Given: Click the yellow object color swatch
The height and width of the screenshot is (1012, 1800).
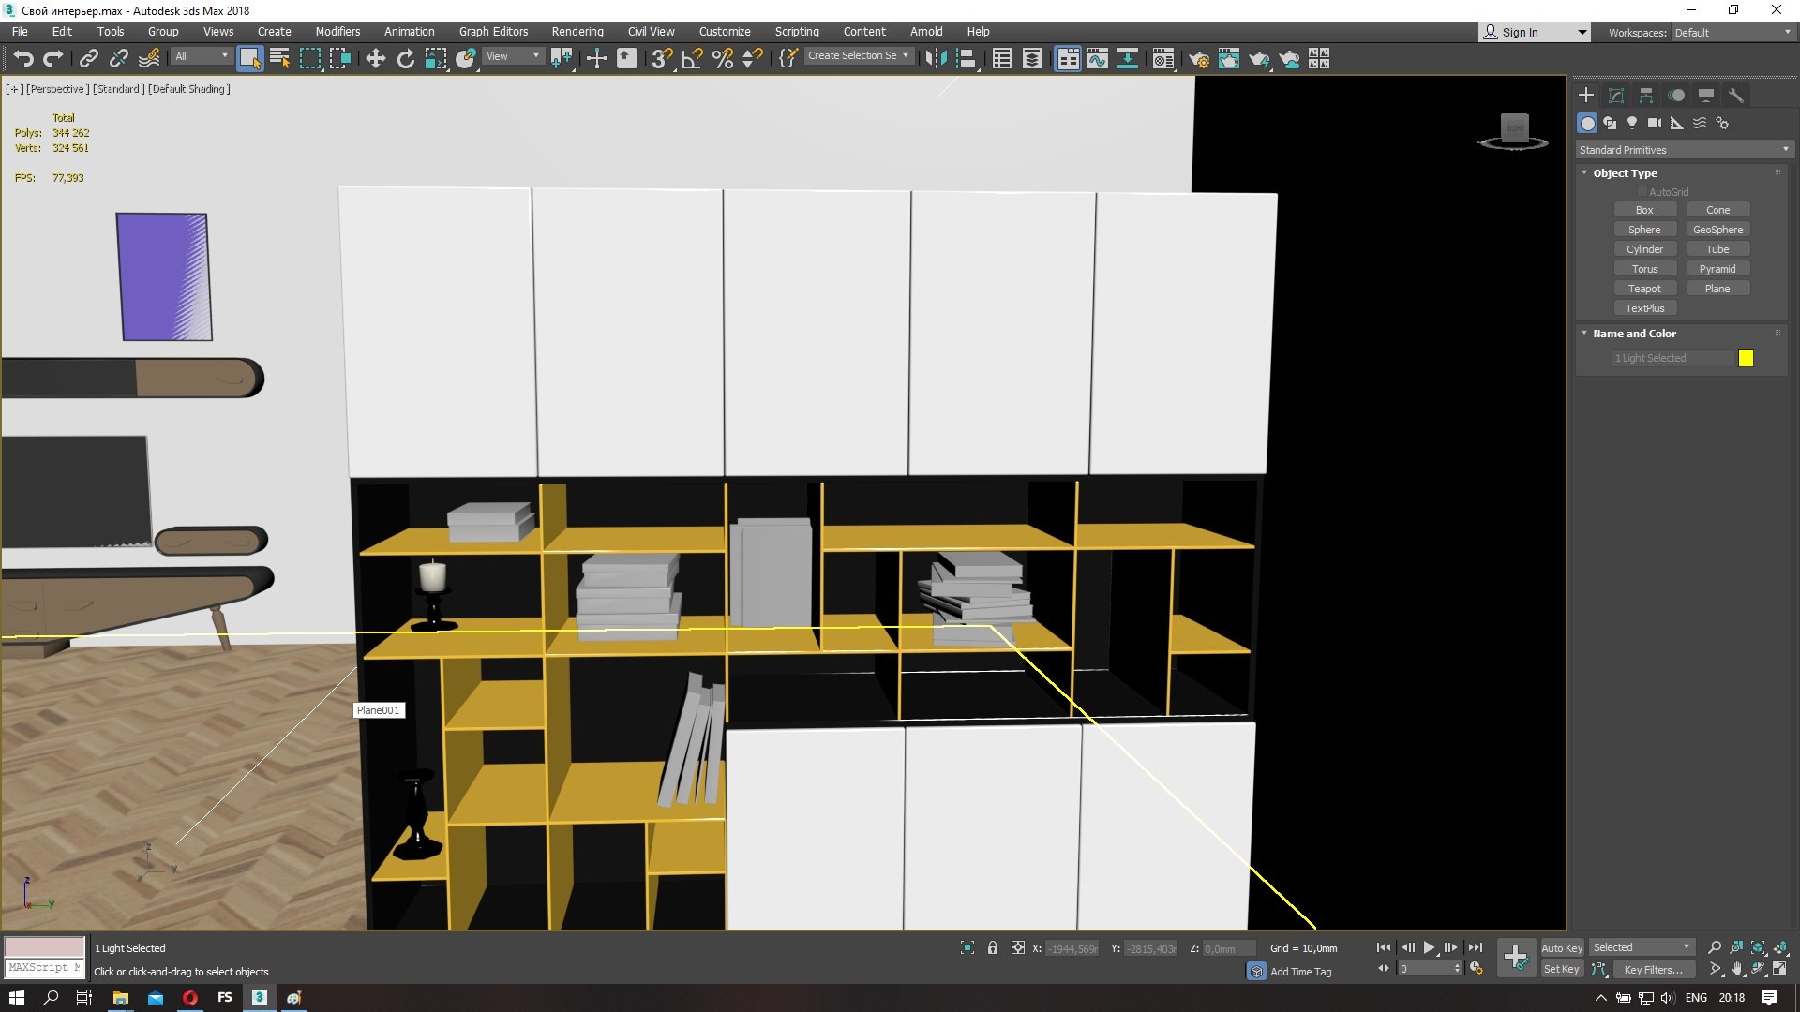Looking at the screenshot, I should [1746, 358].
